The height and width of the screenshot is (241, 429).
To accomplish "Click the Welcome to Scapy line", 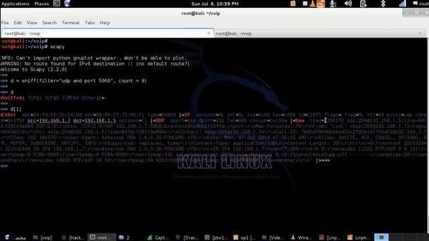I will (34, 70).
